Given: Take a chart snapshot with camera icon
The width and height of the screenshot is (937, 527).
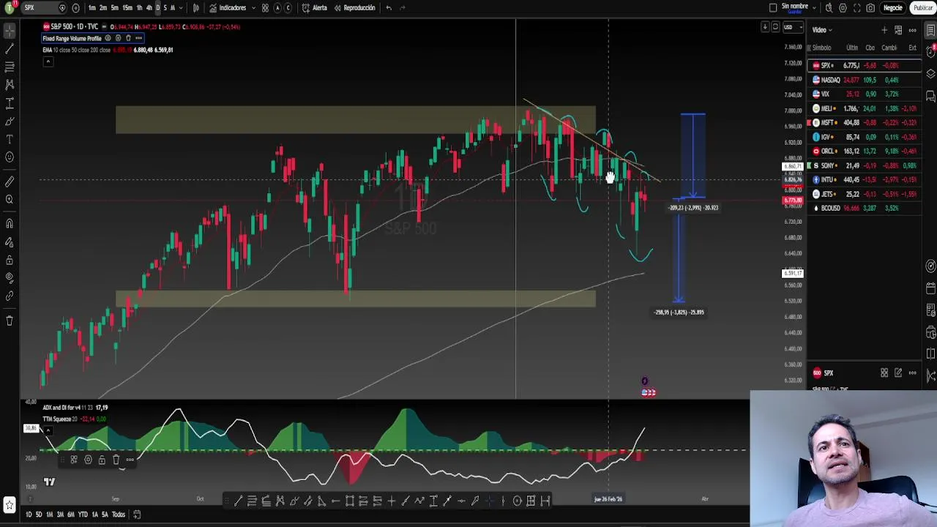Looking at the screenshot, I should point(870,8).
